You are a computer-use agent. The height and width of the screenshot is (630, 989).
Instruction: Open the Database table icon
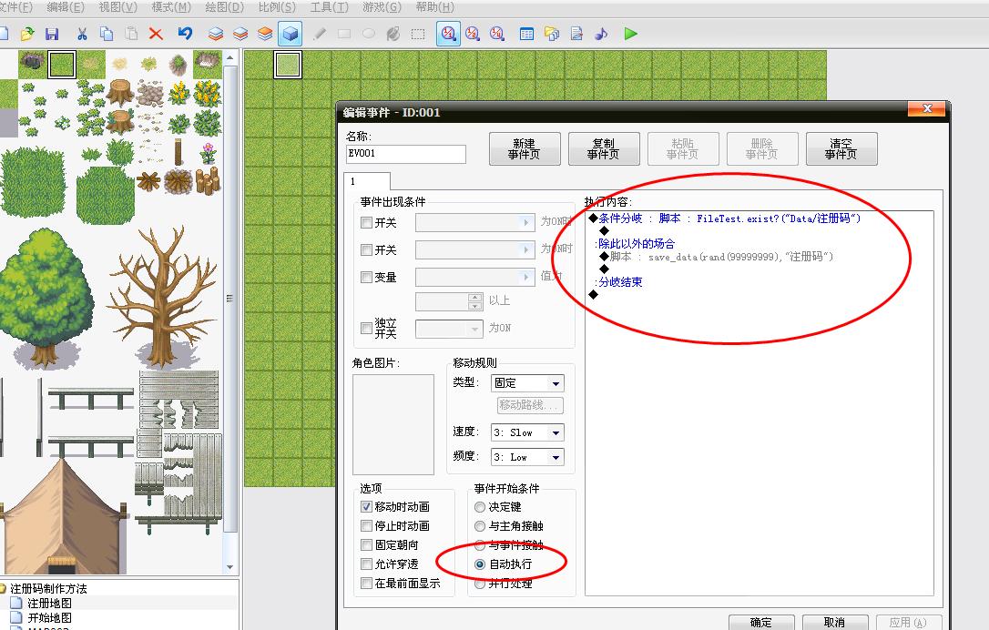point(526,34)
